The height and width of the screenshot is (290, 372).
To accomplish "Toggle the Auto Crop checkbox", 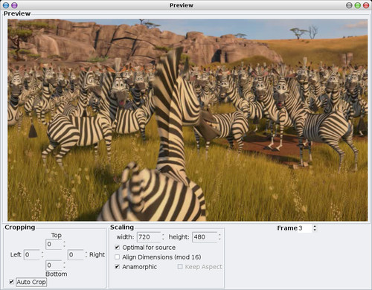I will point(11,282).
